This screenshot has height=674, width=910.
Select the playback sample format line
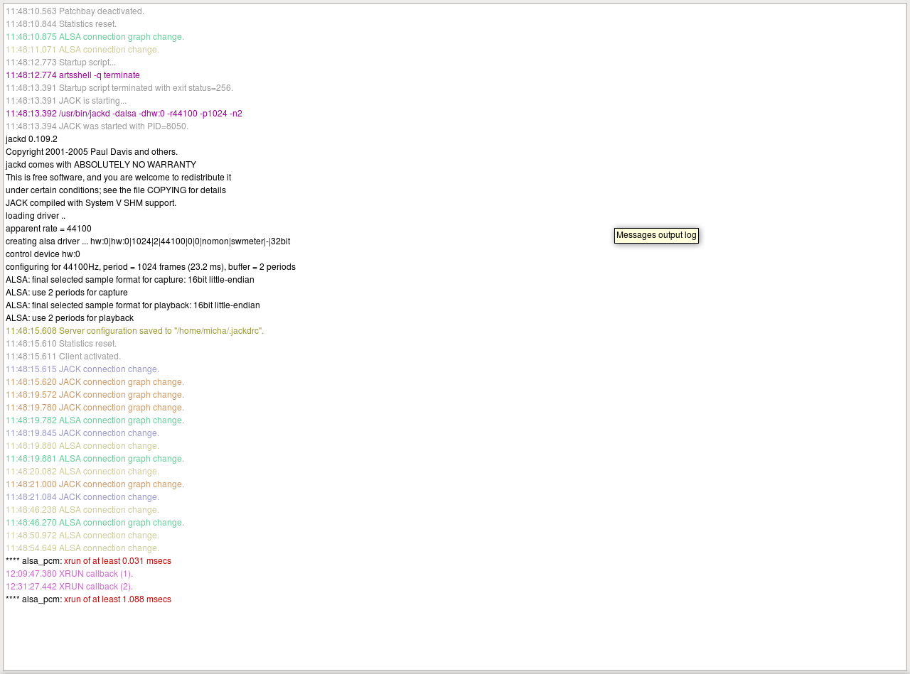click(133, 305)
